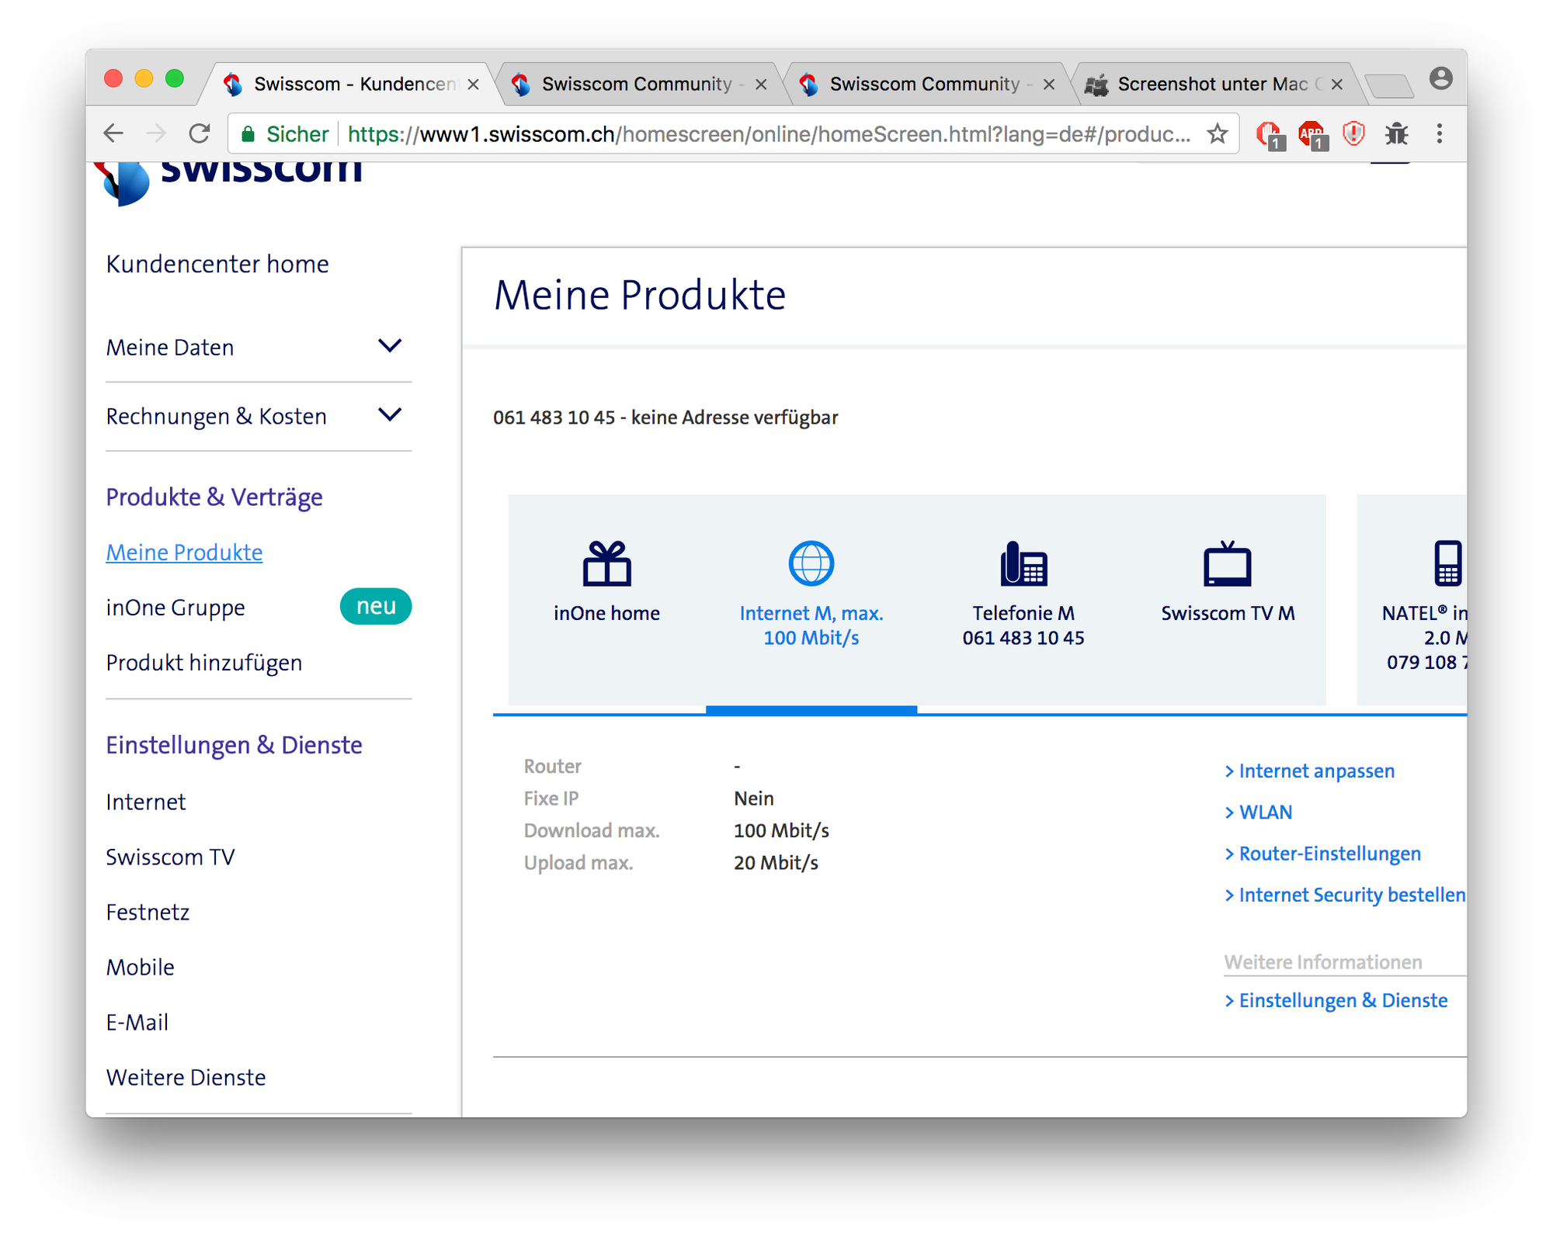
Task: Click '20 Mbit/s' upload value
Action: [x=776, y=863]
